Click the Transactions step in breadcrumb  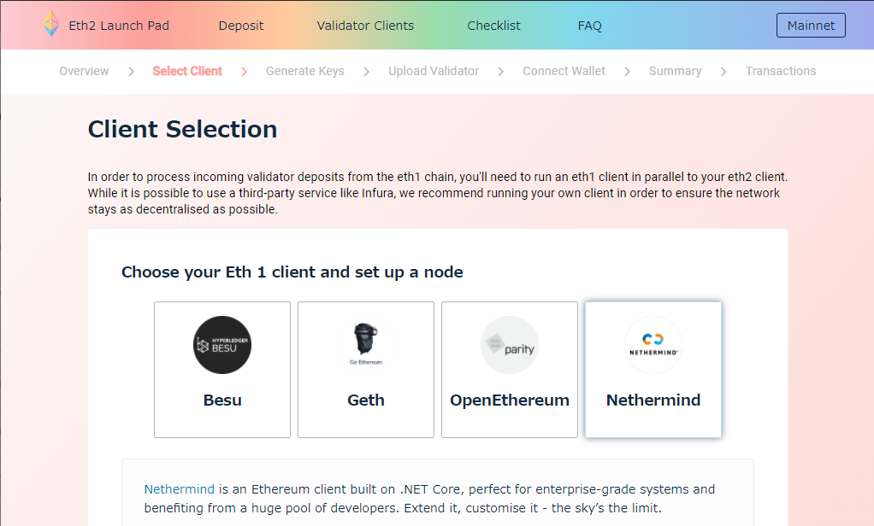pos(781,71)
